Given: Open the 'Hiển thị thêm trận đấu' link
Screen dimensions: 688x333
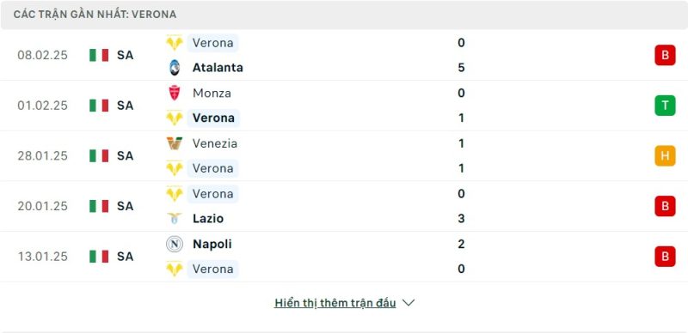Looking at the screenshot, I should (335, 303).
